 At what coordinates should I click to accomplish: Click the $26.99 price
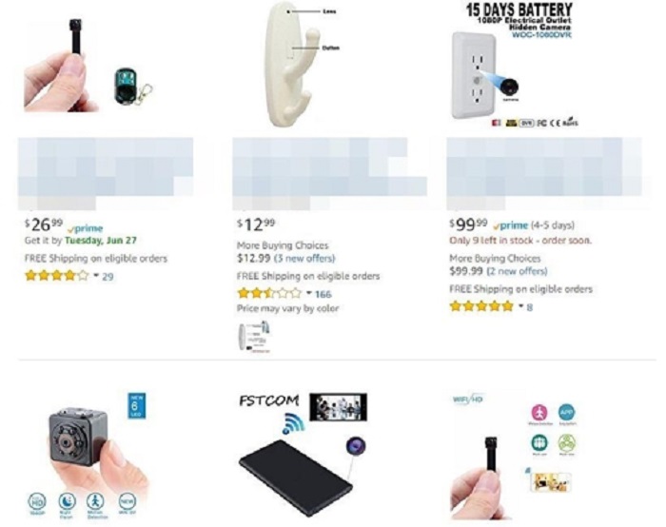pyautogui.click(x=44, y=224)
